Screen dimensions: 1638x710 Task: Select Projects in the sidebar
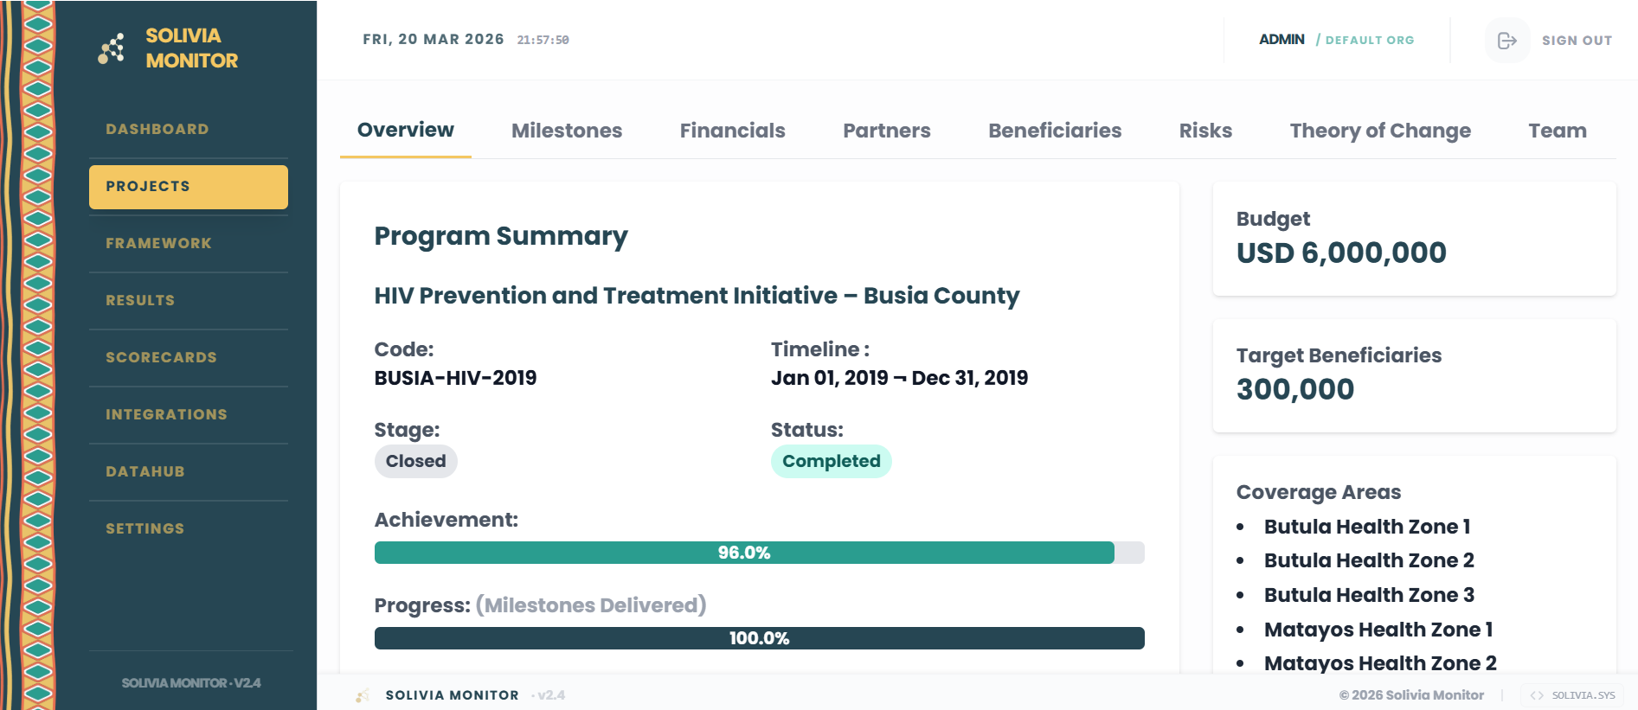189,187
